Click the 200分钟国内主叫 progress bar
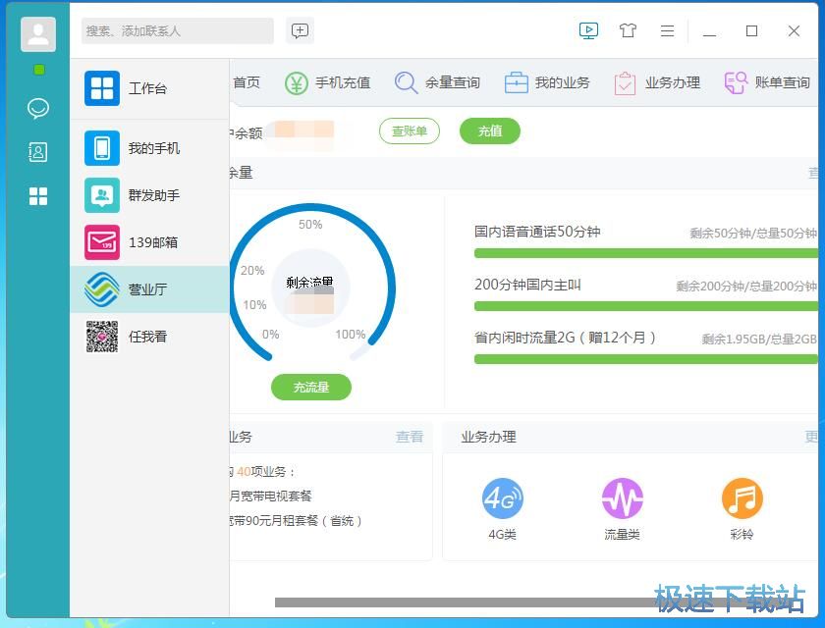This screenshot has width=825, height=628. pyautogui.click(x=646, y=306)
